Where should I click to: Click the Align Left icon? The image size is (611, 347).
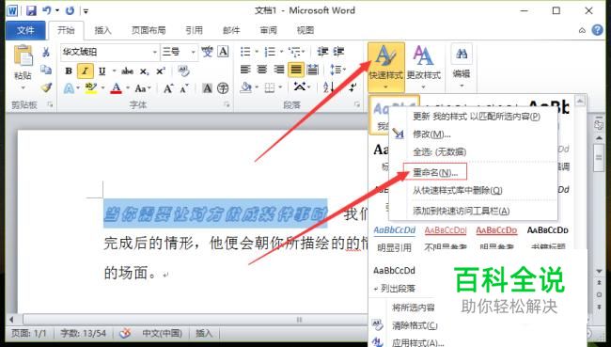pos(245,70)
